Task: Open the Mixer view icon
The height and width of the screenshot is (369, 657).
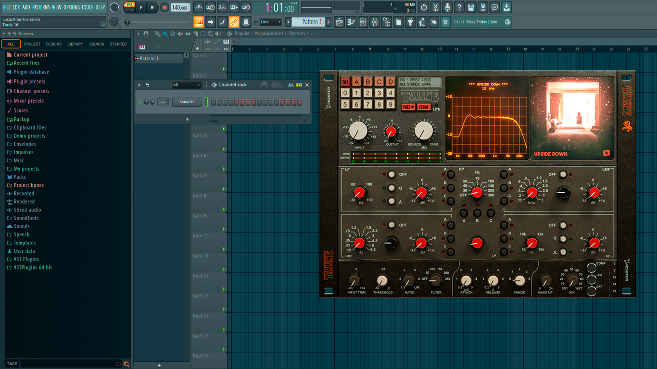Action: [x=375, y=22]
